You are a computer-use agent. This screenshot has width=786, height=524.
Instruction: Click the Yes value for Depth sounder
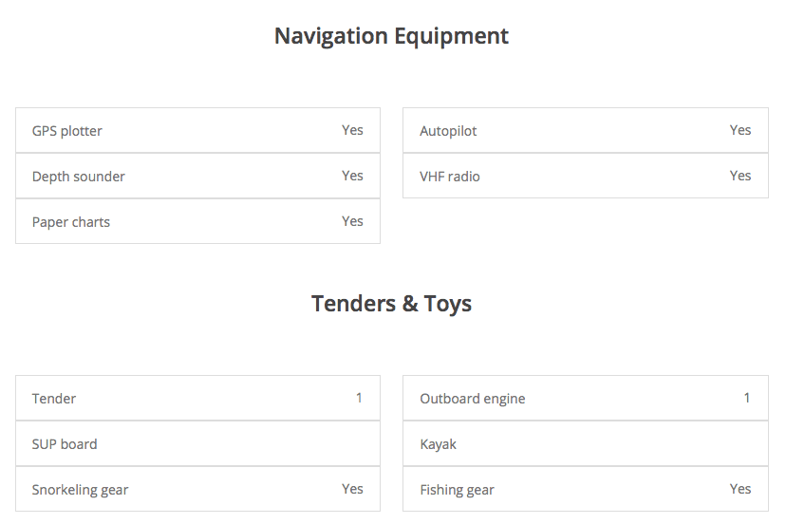(352, 176)
